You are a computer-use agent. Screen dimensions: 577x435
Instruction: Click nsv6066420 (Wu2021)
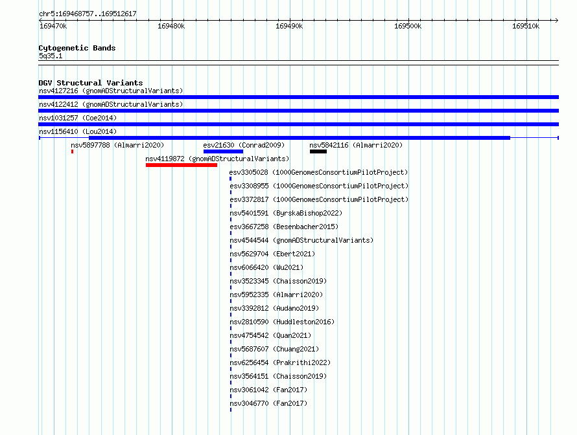click(266, 267)
